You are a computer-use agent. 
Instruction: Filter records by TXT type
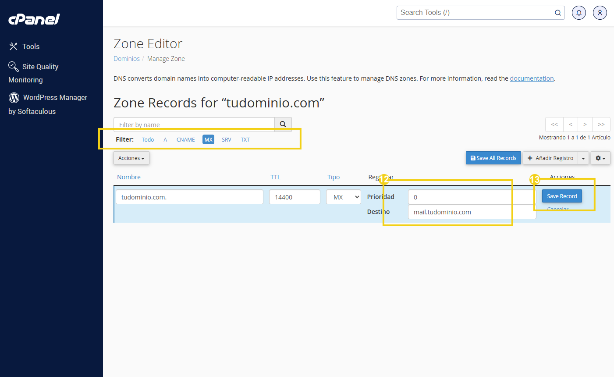(x=245, y=140)
